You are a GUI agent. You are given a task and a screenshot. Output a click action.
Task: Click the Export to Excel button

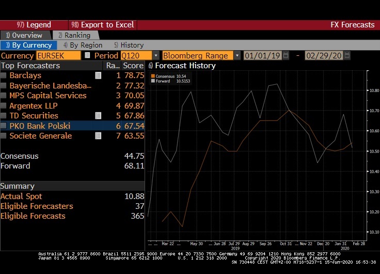pyautogui.click(x=103, y=25)
